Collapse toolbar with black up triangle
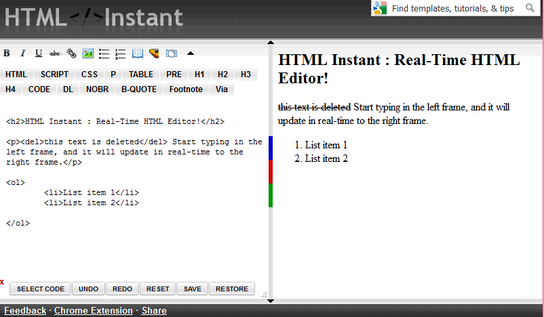544x317 pixels. point(191,54)
